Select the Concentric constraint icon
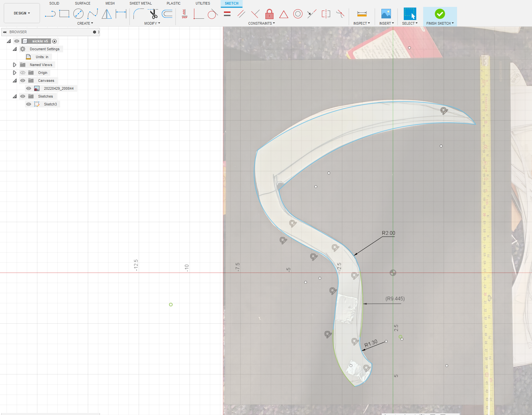The width and height of the screenshot is (532, 415). point(298,14)
